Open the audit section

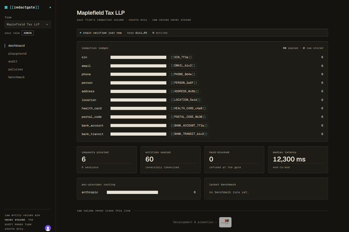point(13,61)
